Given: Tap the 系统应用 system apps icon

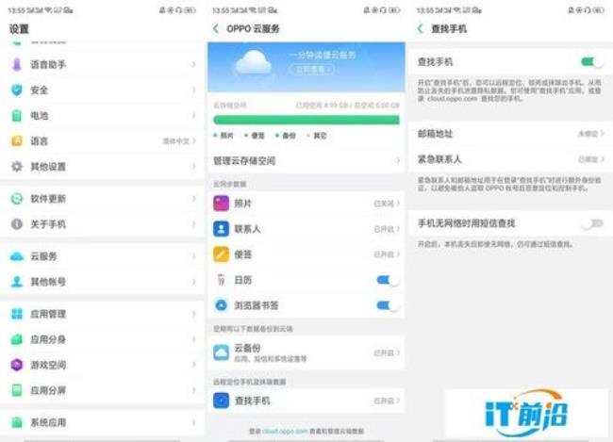Looking at the screenshot, I should (x=17, y=422).
